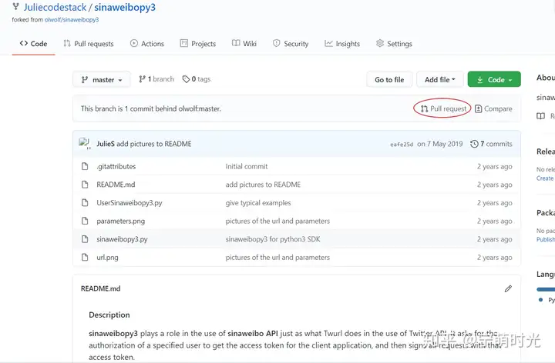This screenshot has height=363, width=555.
Task: Open the Add file dropdown
Action: tap(440, 79)
